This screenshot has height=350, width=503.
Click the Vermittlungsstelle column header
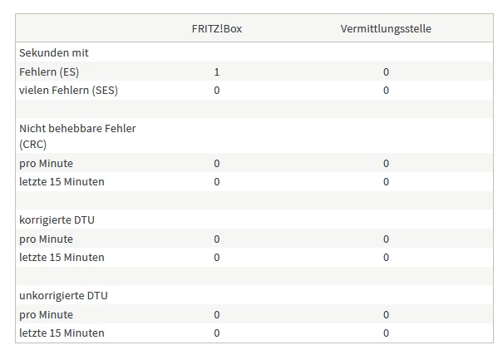pos(386,29)
